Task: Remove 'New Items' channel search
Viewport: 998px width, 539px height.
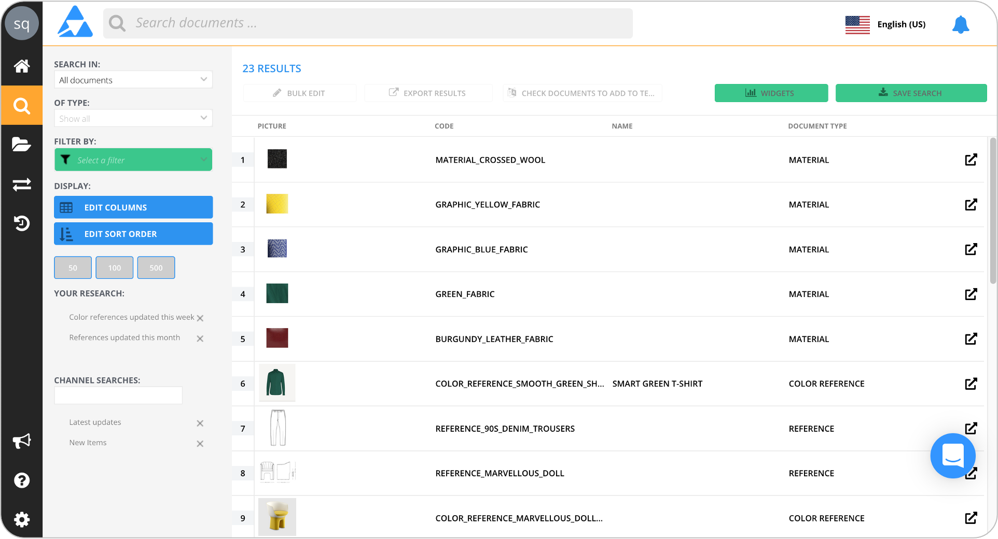Action: click(x=200, y=444)
